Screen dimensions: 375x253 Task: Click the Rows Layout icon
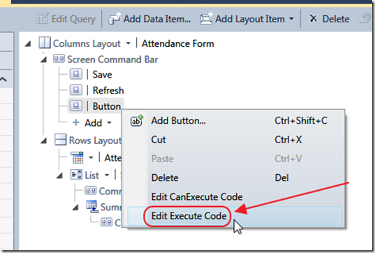pyautogui.click(x=60, y=140)
